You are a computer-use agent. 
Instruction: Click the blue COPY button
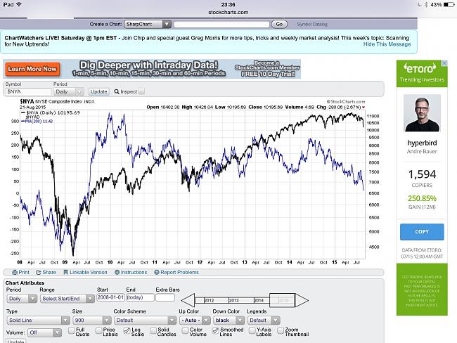coord(422,232)
